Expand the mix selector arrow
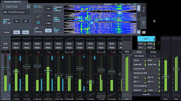 (x=158, y=43)
